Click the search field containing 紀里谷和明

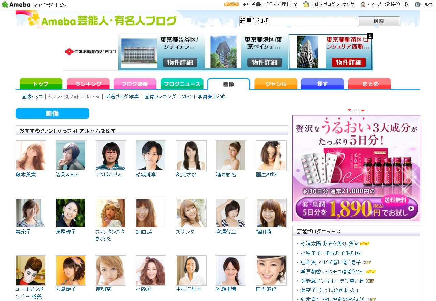pos(297,21)
